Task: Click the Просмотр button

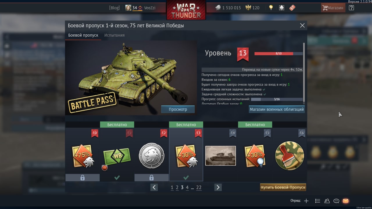Action: [178, 109]
